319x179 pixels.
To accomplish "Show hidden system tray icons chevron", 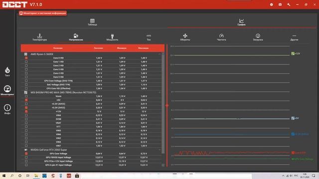I will [283, 176].
